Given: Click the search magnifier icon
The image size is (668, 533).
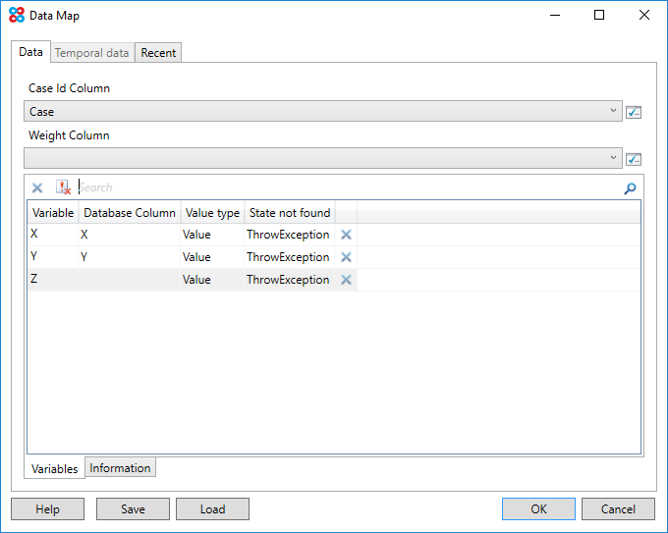Looking at the screenshot, I should pyautogui.click(x=630, y=188).
